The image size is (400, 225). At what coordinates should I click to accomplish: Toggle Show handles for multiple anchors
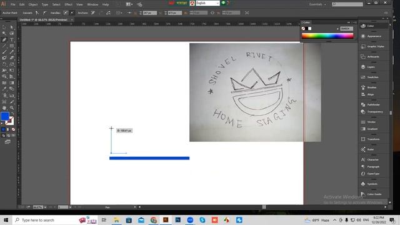point(66,12)
